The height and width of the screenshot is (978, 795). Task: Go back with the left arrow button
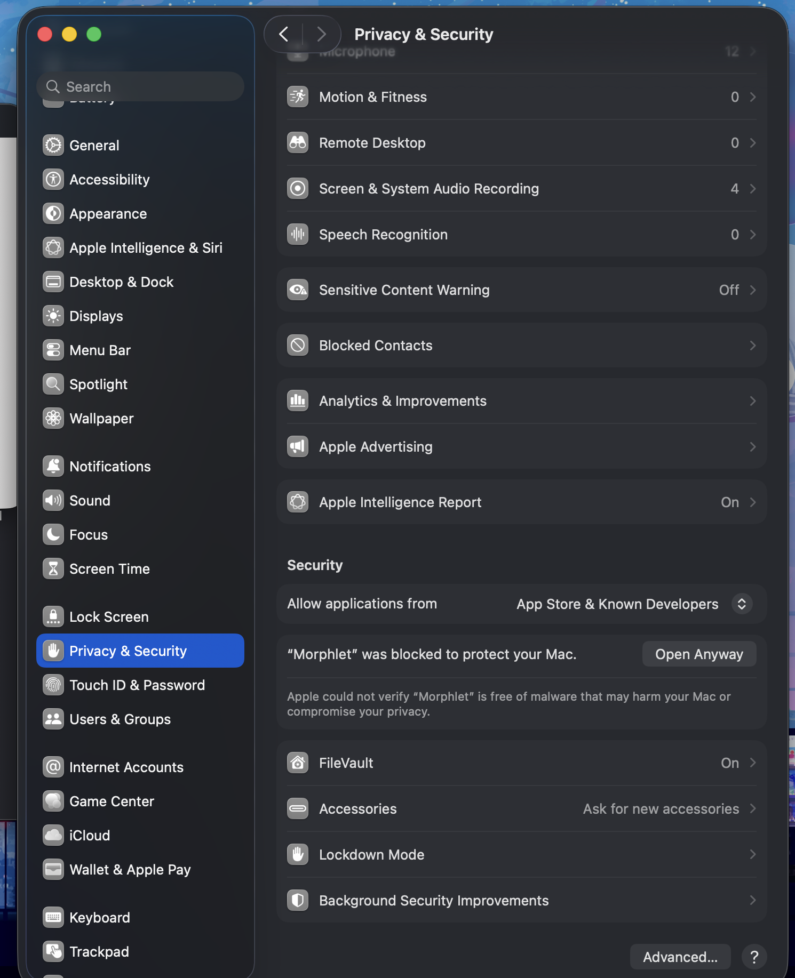pos(284,34)
